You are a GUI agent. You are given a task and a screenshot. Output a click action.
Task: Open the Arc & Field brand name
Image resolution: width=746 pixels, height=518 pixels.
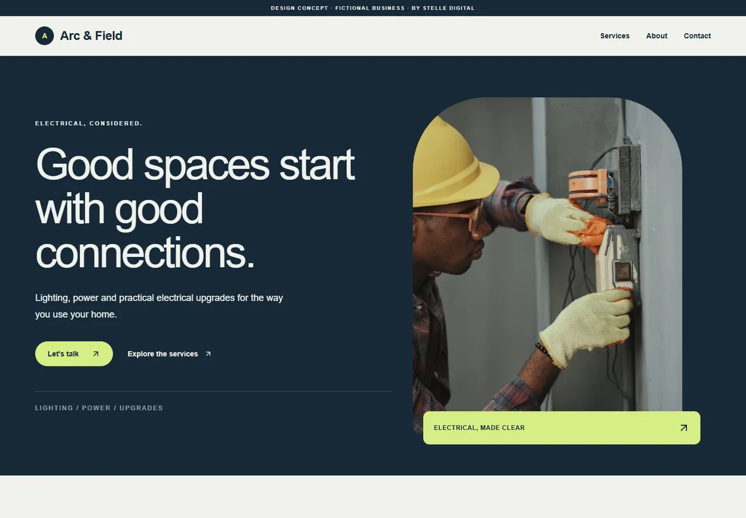click(x=91, y=36)
